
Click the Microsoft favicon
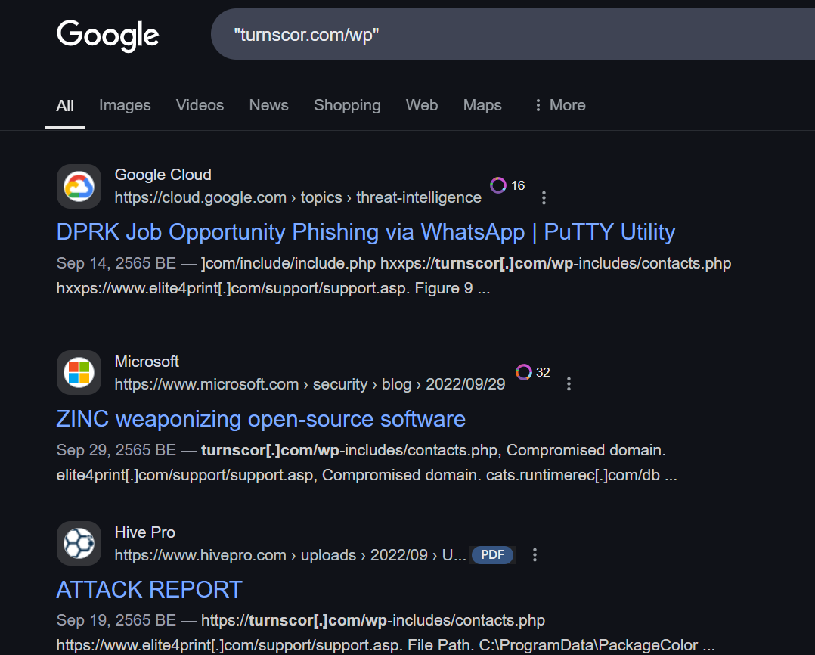79,373
